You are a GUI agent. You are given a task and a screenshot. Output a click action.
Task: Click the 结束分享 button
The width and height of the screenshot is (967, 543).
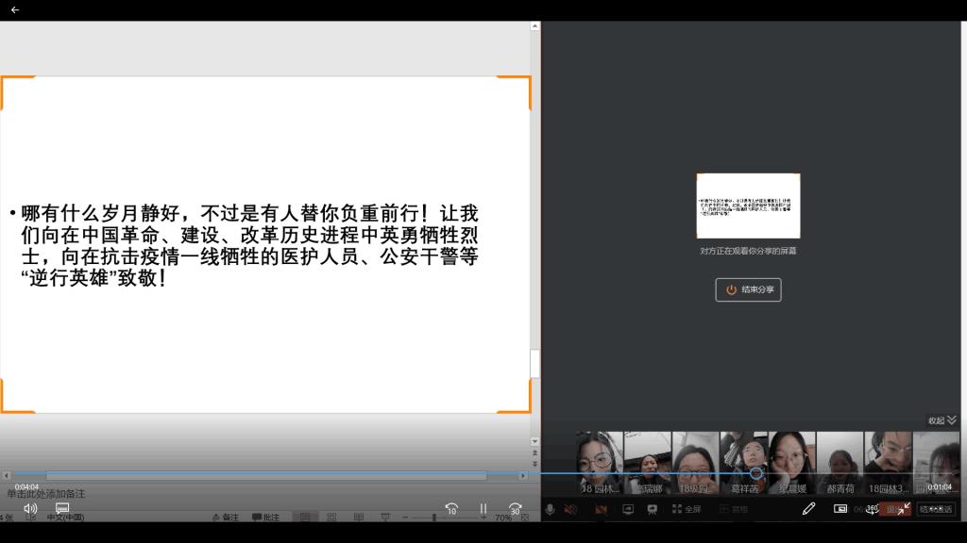pyautogui.click(x=748, y=289)
